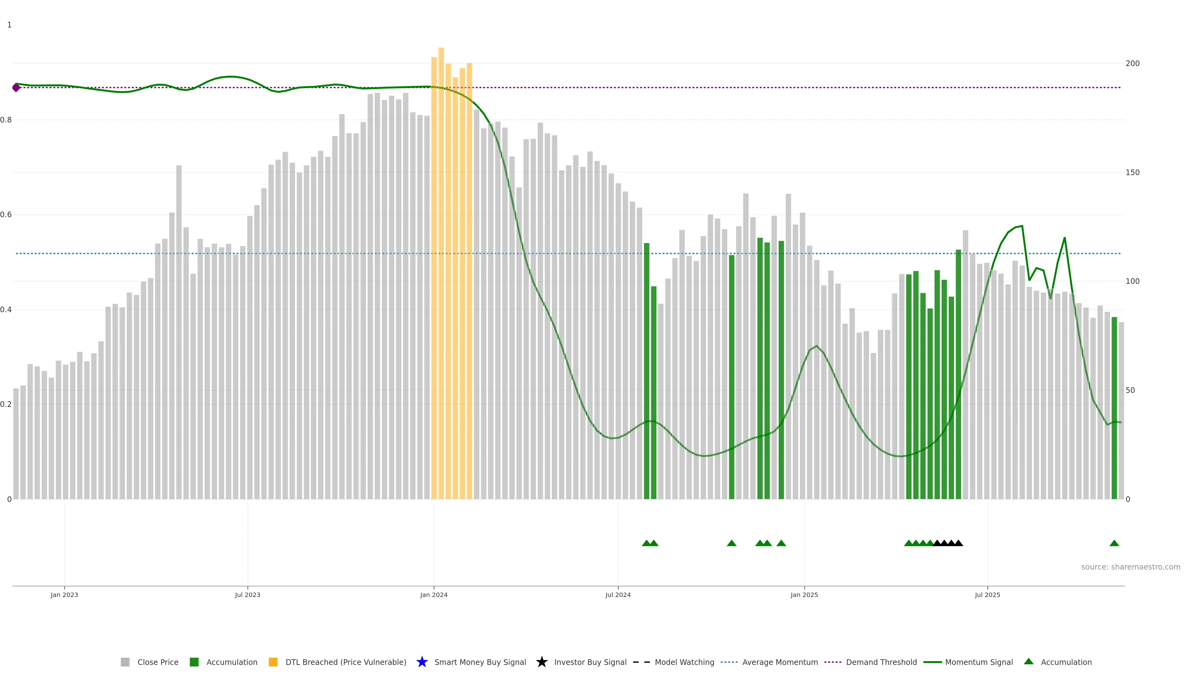
Task: Click the dashed Model Watching legend icon
Action: (641, 662)
